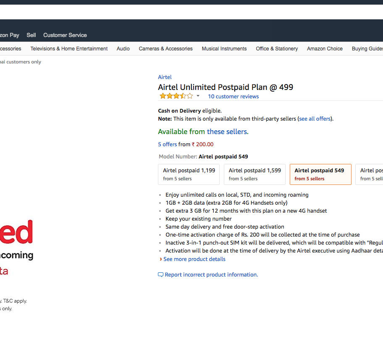Open Amazon Choice in category bar
The width and height of the screenshot is (383, 361).
pos(325,49)
